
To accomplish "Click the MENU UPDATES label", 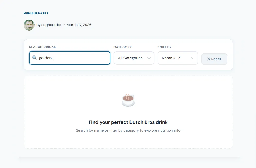I will (x=36, y=13).
